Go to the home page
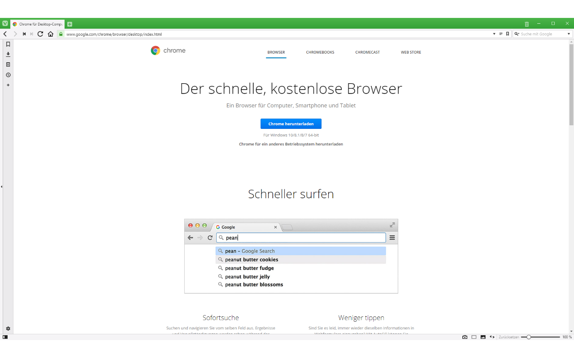The image size is (574, 358). [x=51, y=34]
